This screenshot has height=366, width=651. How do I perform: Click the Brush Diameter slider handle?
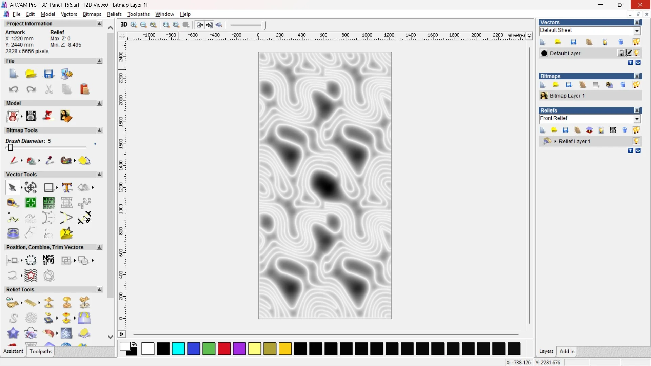[x=11, y=148]
